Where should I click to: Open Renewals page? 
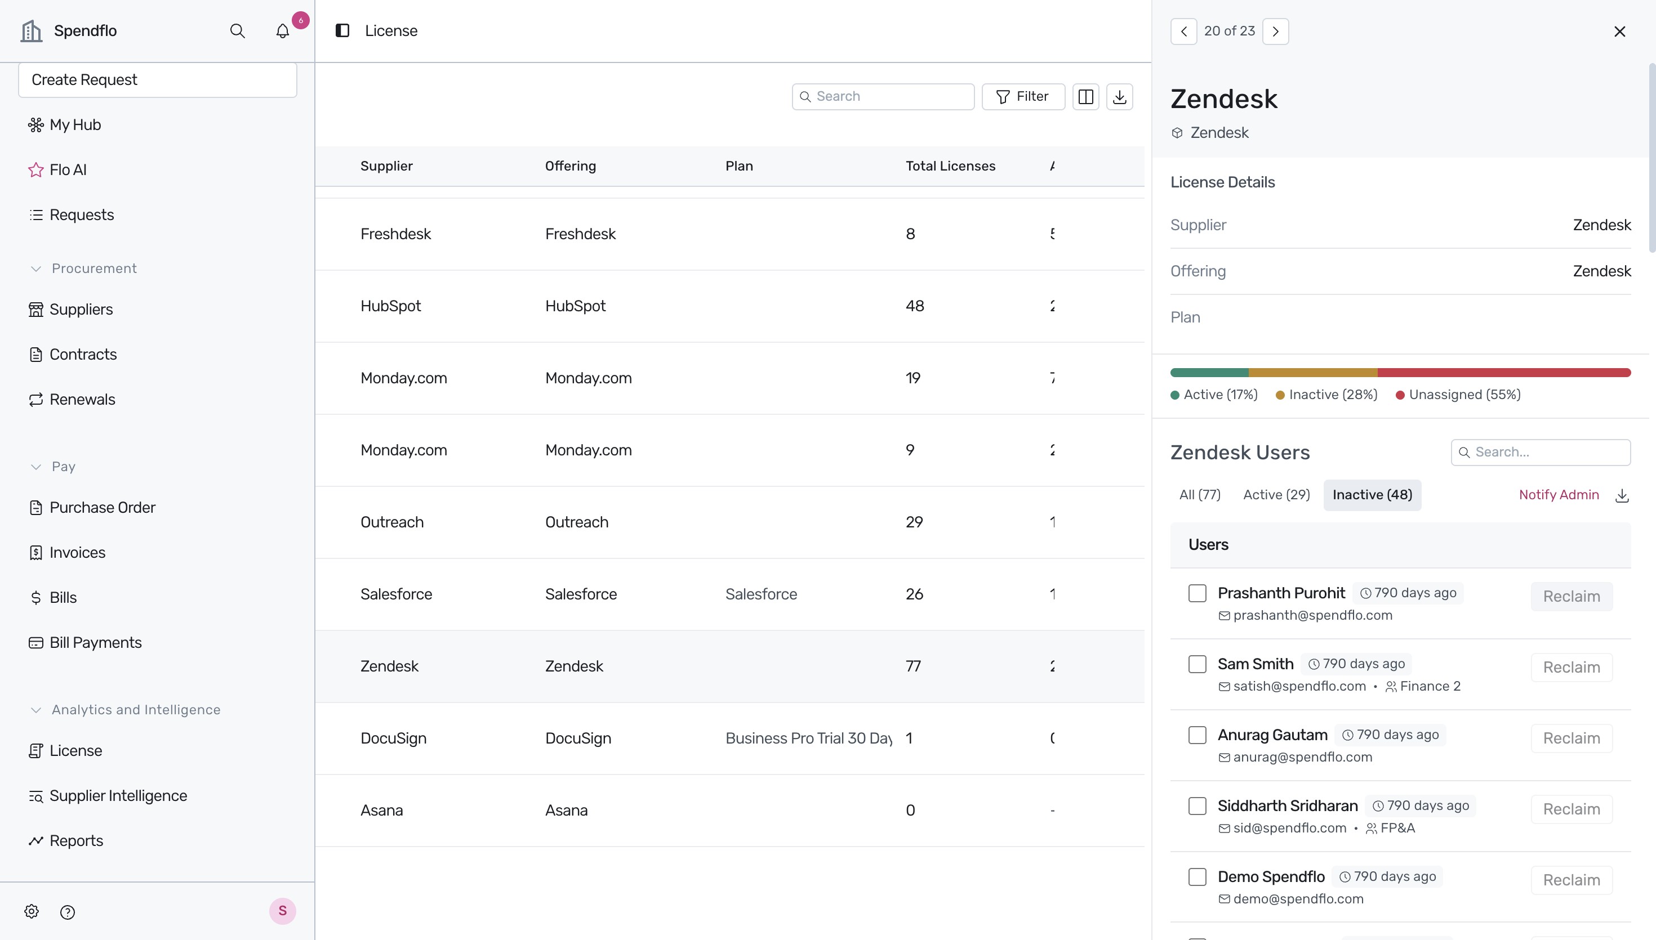tap(72, 400)
